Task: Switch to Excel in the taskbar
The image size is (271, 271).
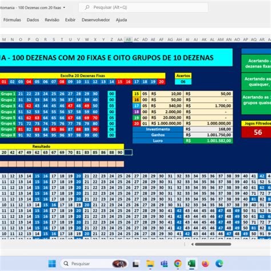Action: coord(192,264)
